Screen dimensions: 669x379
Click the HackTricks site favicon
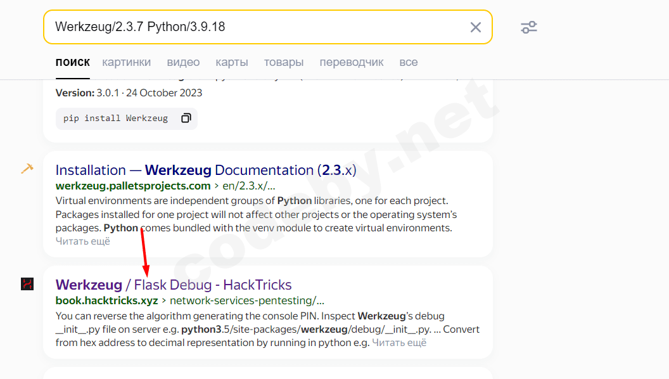coord(27,284)
